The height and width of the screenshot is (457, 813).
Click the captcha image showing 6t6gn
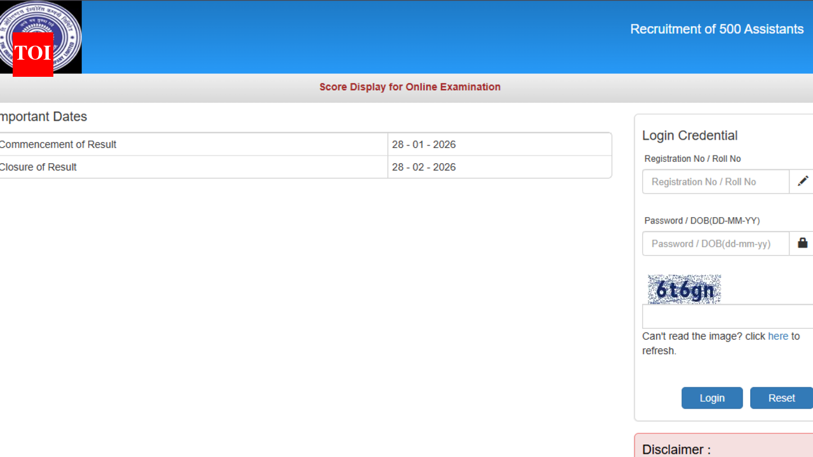tap(684, 289)
